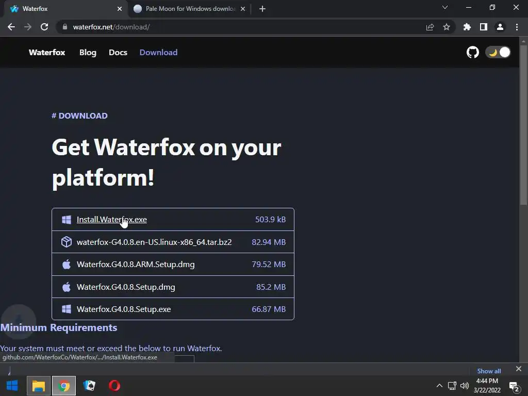Open the Action Center notifications icon
Screen dimensions: 528x396
coord(514,387)
